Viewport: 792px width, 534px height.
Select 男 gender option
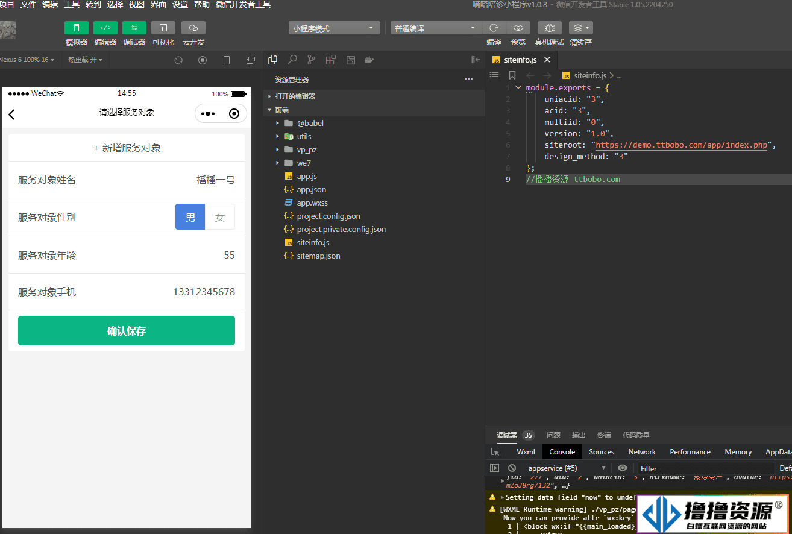pyautogui.click(x=190, y=217)
